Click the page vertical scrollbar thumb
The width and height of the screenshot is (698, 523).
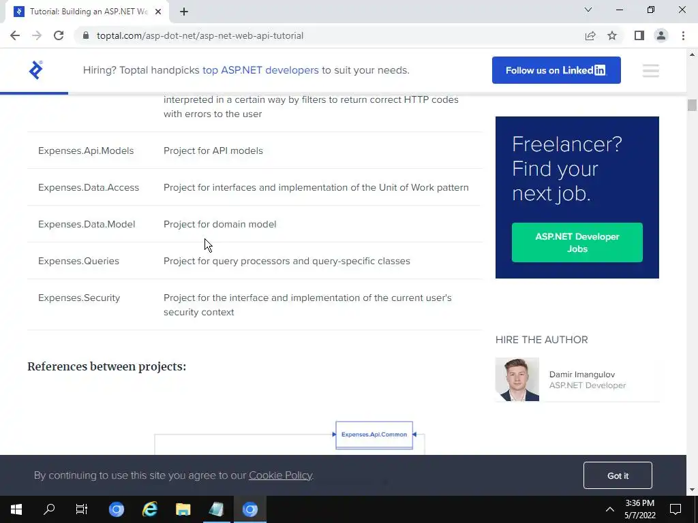pyautogui.click(x=692, y=106)
